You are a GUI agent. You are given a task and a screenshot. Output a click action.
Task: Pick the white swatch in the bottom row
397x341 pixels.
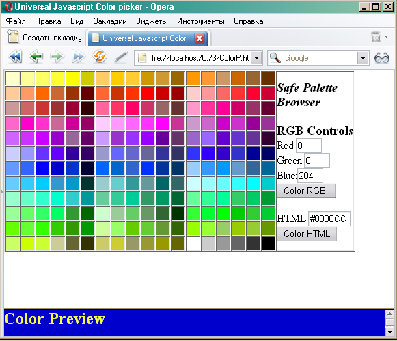coord(193,243)
